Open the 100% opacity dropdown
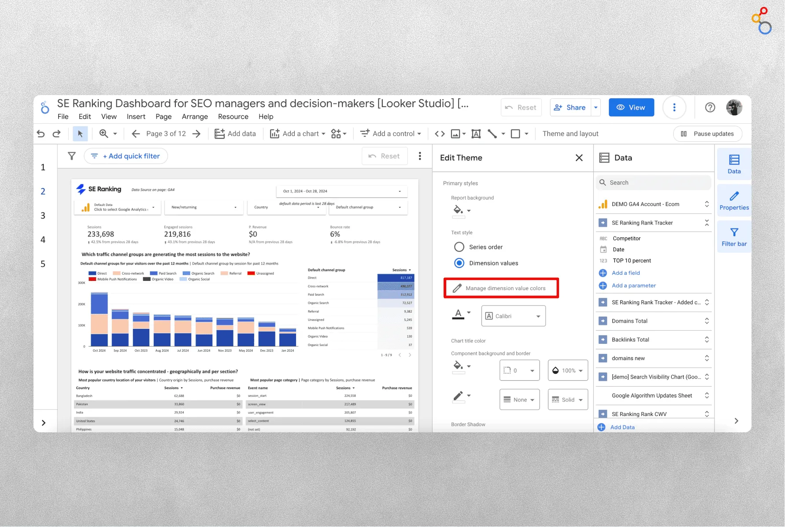 pos(568,371)
